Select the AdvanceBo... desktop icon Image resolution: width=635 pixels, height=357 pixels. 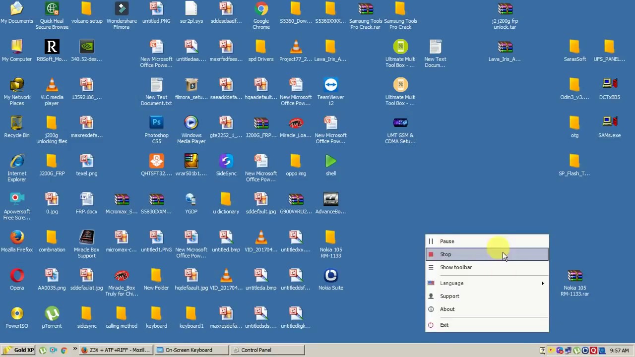coord(331,204)
